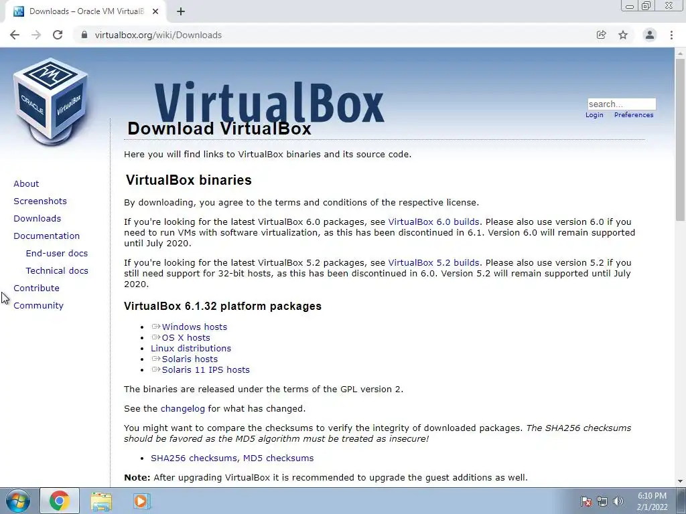Click the scrollbar up arrow
This screenshot has height=514, width=686.
click(680, 53)
